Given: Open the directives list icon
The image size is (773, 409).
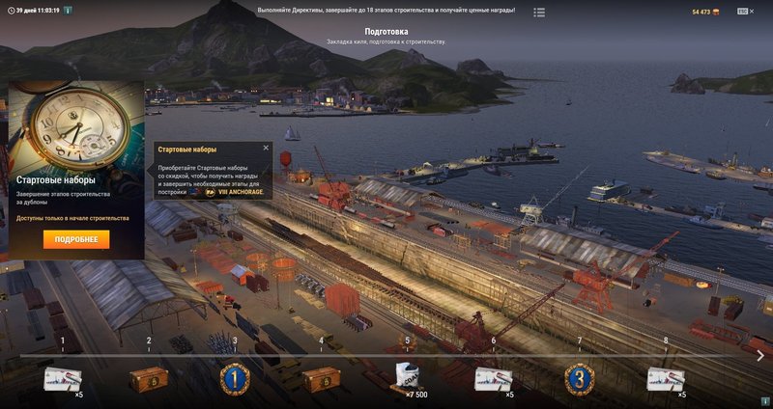Looking at the screenshot, I should (539, 13).
